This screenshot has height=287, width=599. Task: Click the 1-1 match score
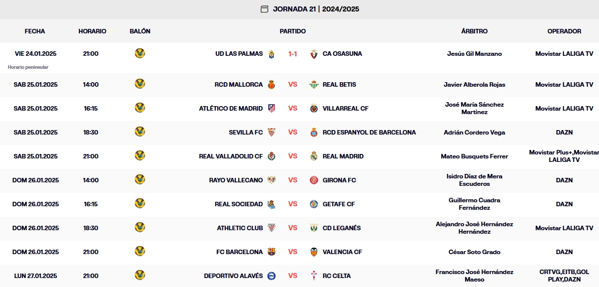(293, 54)
